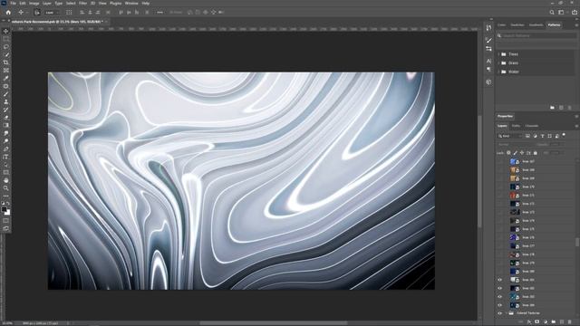Open the Auto-Select Layer dropdown
The height and width of the screenshot is (326, 580).
click(x=53, y=12)
